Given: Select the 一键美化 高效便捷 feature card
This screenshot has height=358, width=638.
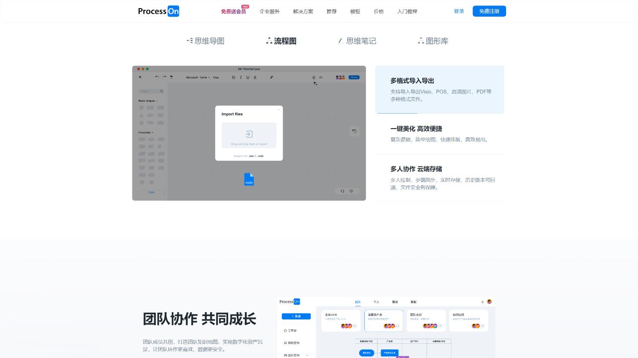Looking at the screenshot, I should pos(440,134).
